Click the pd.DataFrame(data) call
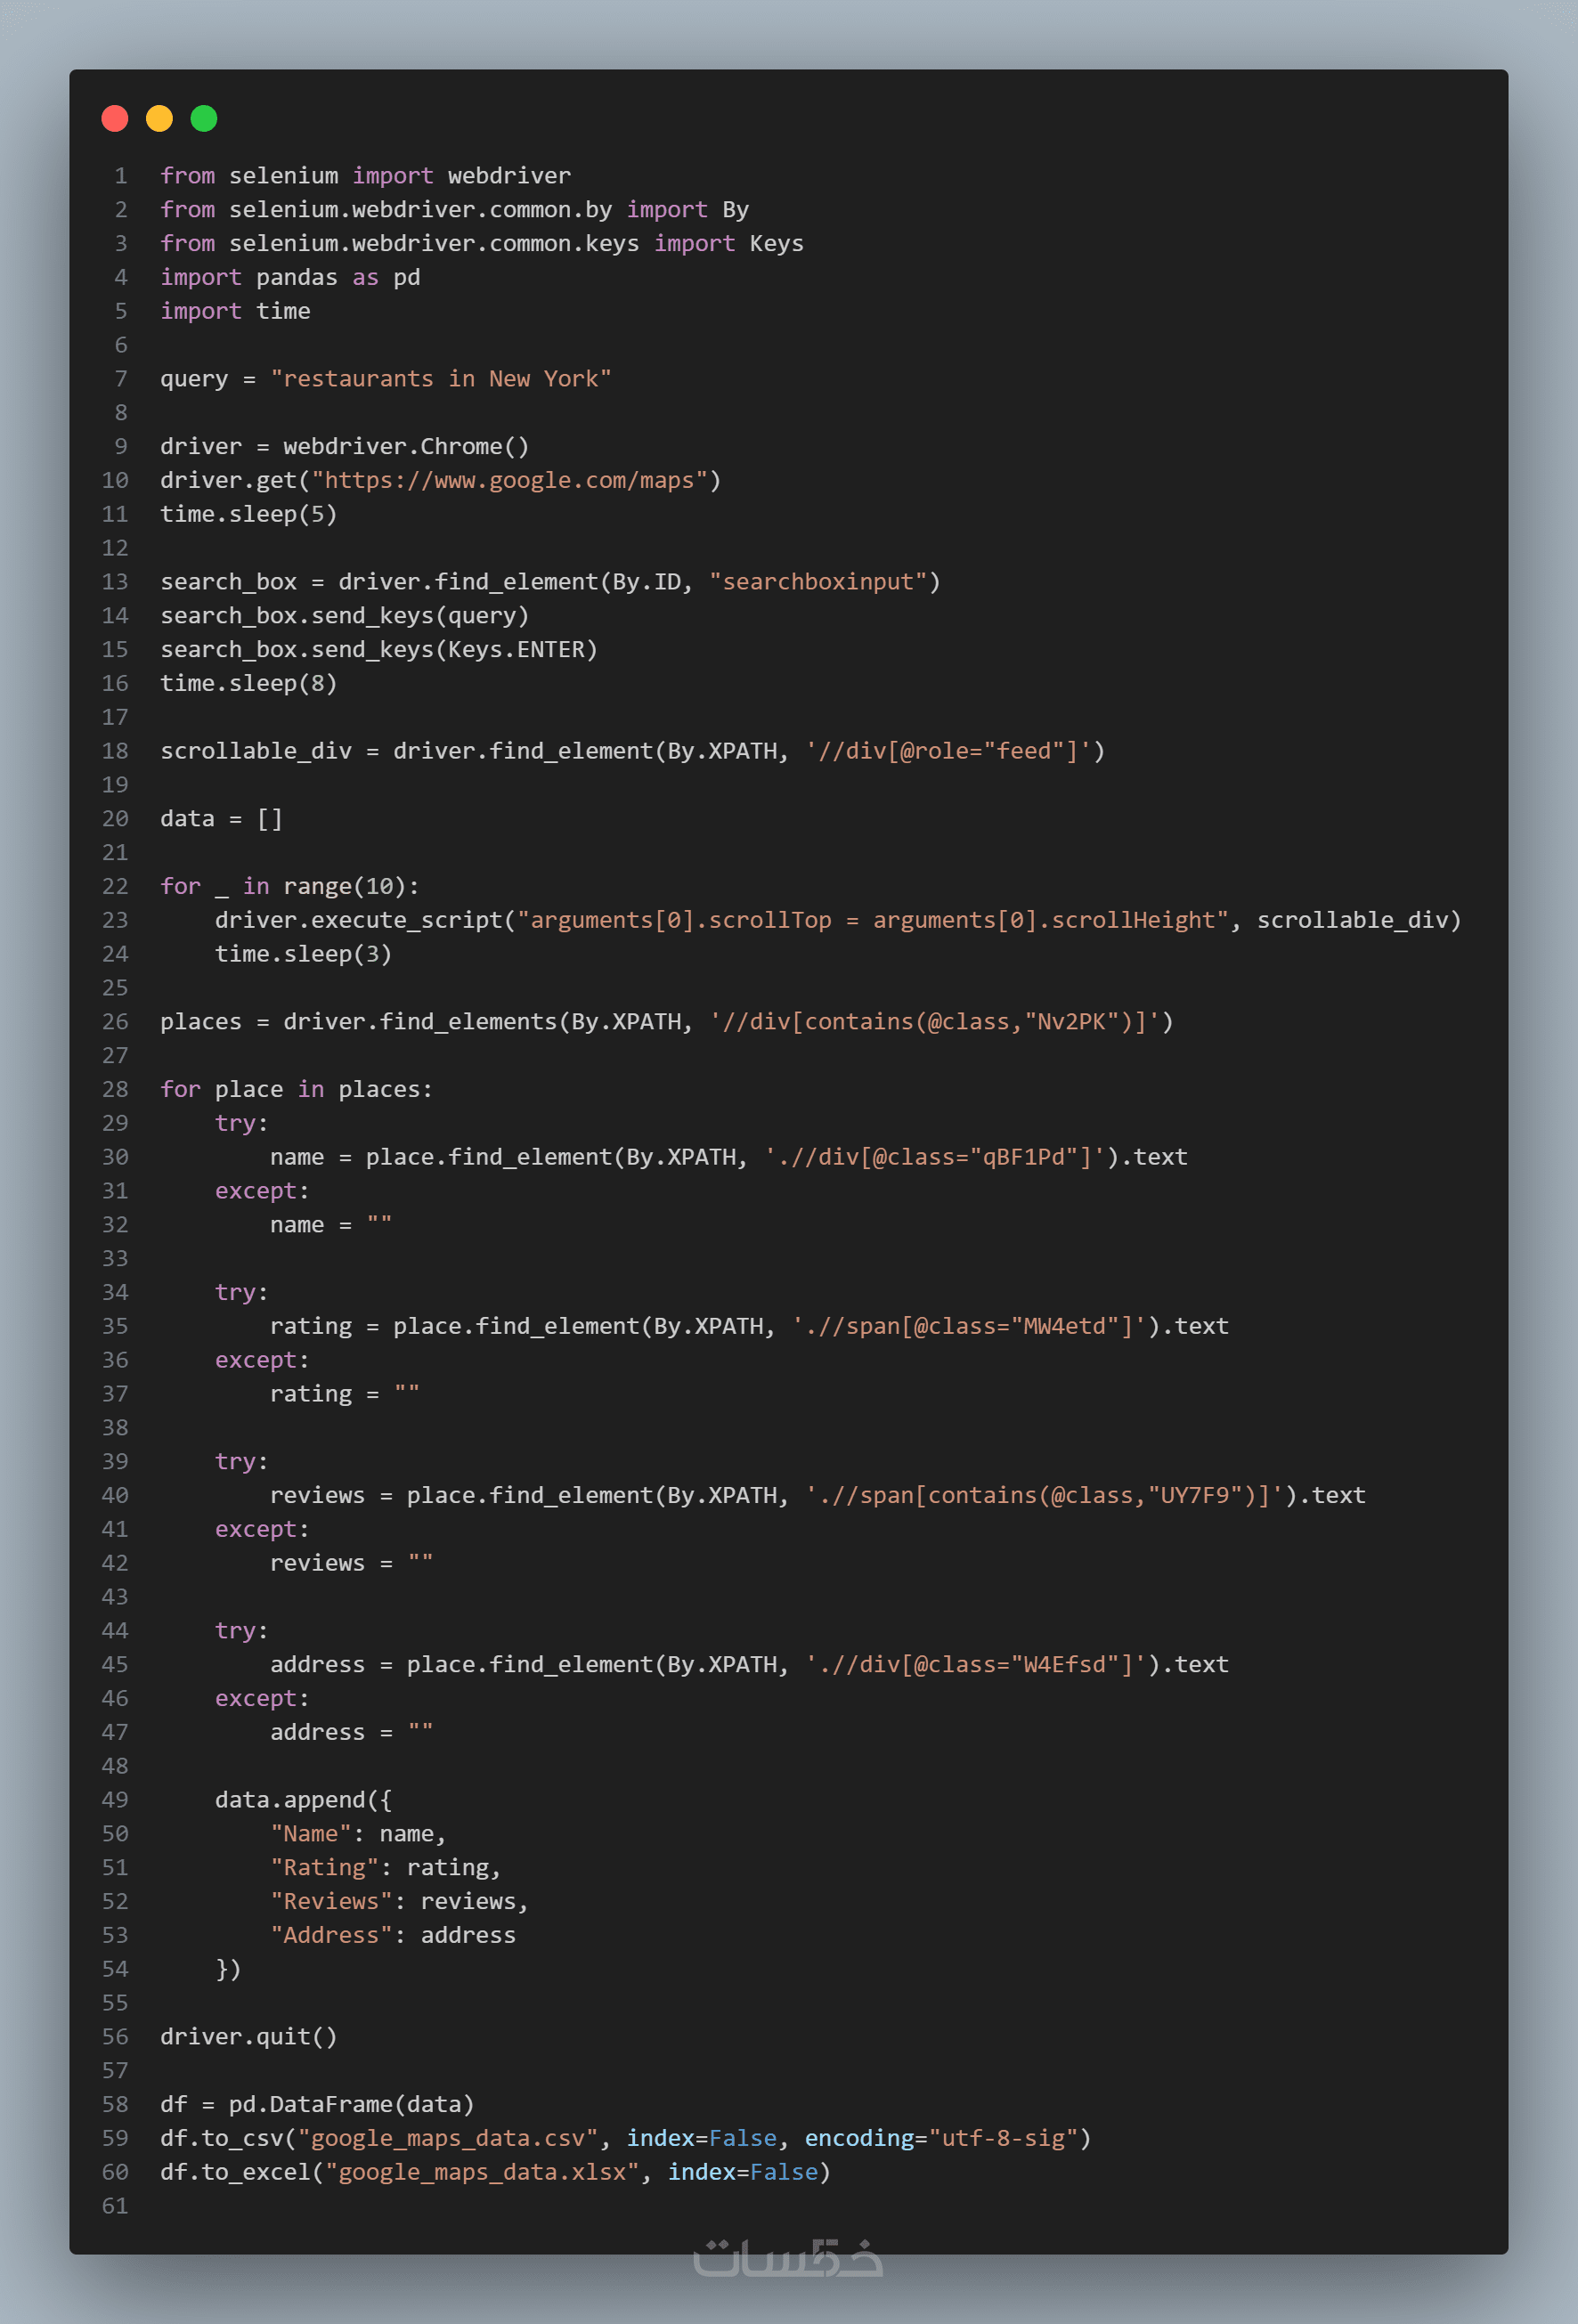This screenshot has height=2324, width=1578. pos(351,2104)
